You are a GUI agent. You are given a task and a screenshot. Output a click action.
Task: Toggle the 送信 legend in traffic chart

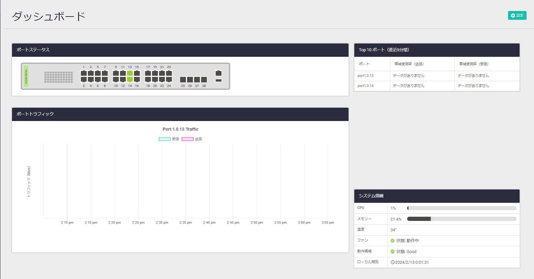(192, 139)
